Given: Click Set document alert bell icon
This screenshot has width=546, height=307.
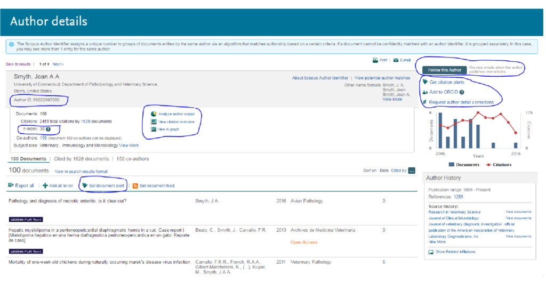Looking at the screenshot, I should (x=85, y=185).
